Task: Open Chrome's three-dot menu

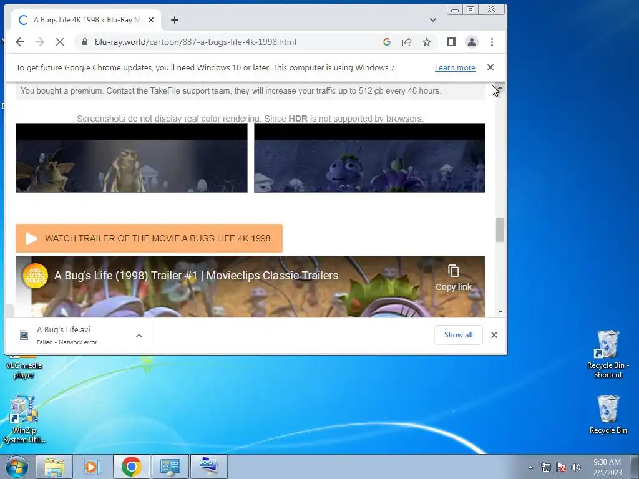Action: coord(492,42)
